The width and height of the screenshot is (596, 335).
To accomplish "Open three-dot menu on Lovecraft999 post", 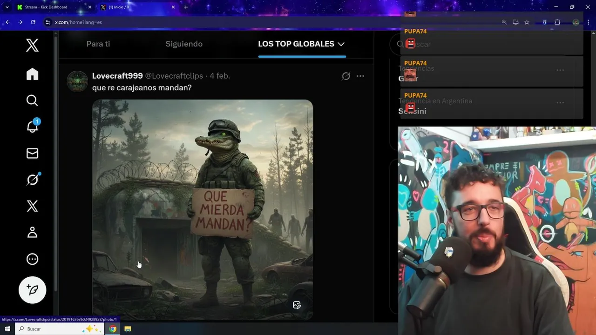I will (360, 76).
